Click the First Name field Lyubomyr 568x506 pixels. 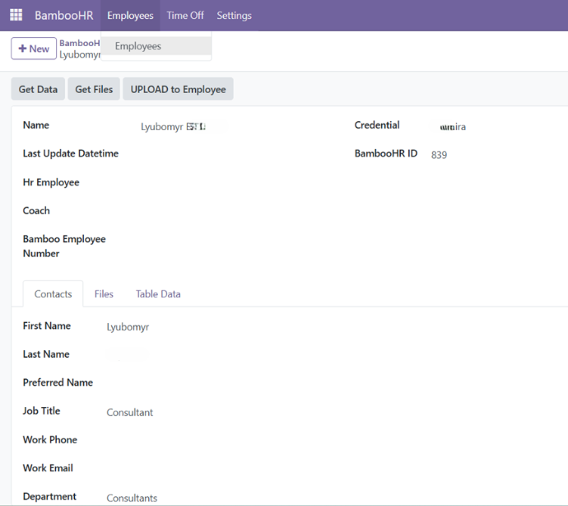coord(128,327)
